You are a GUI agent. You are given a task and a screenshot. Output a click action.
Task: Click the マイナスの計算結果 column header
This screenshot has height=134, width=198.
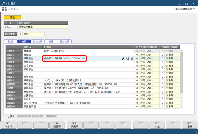click(x=147, y=47)
